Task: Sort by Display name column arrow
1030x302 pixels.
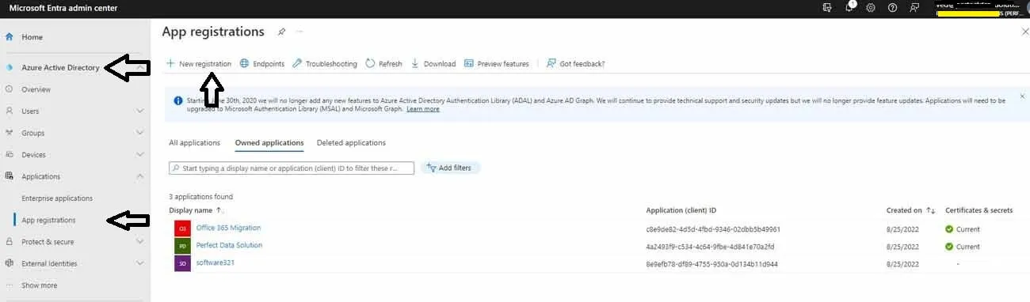Action: coord(220,210)
